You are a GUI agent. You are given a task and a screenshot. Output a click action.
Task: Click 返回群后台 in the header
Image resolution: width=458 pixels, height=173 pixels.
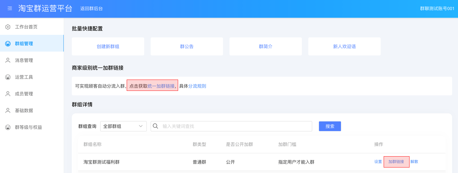point(91,9)
